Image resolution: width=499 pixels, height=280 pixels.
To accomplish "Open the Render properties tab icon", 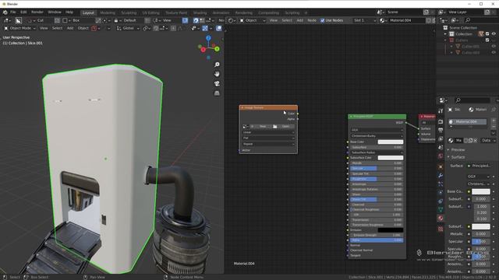I will [x=441, y=122].
